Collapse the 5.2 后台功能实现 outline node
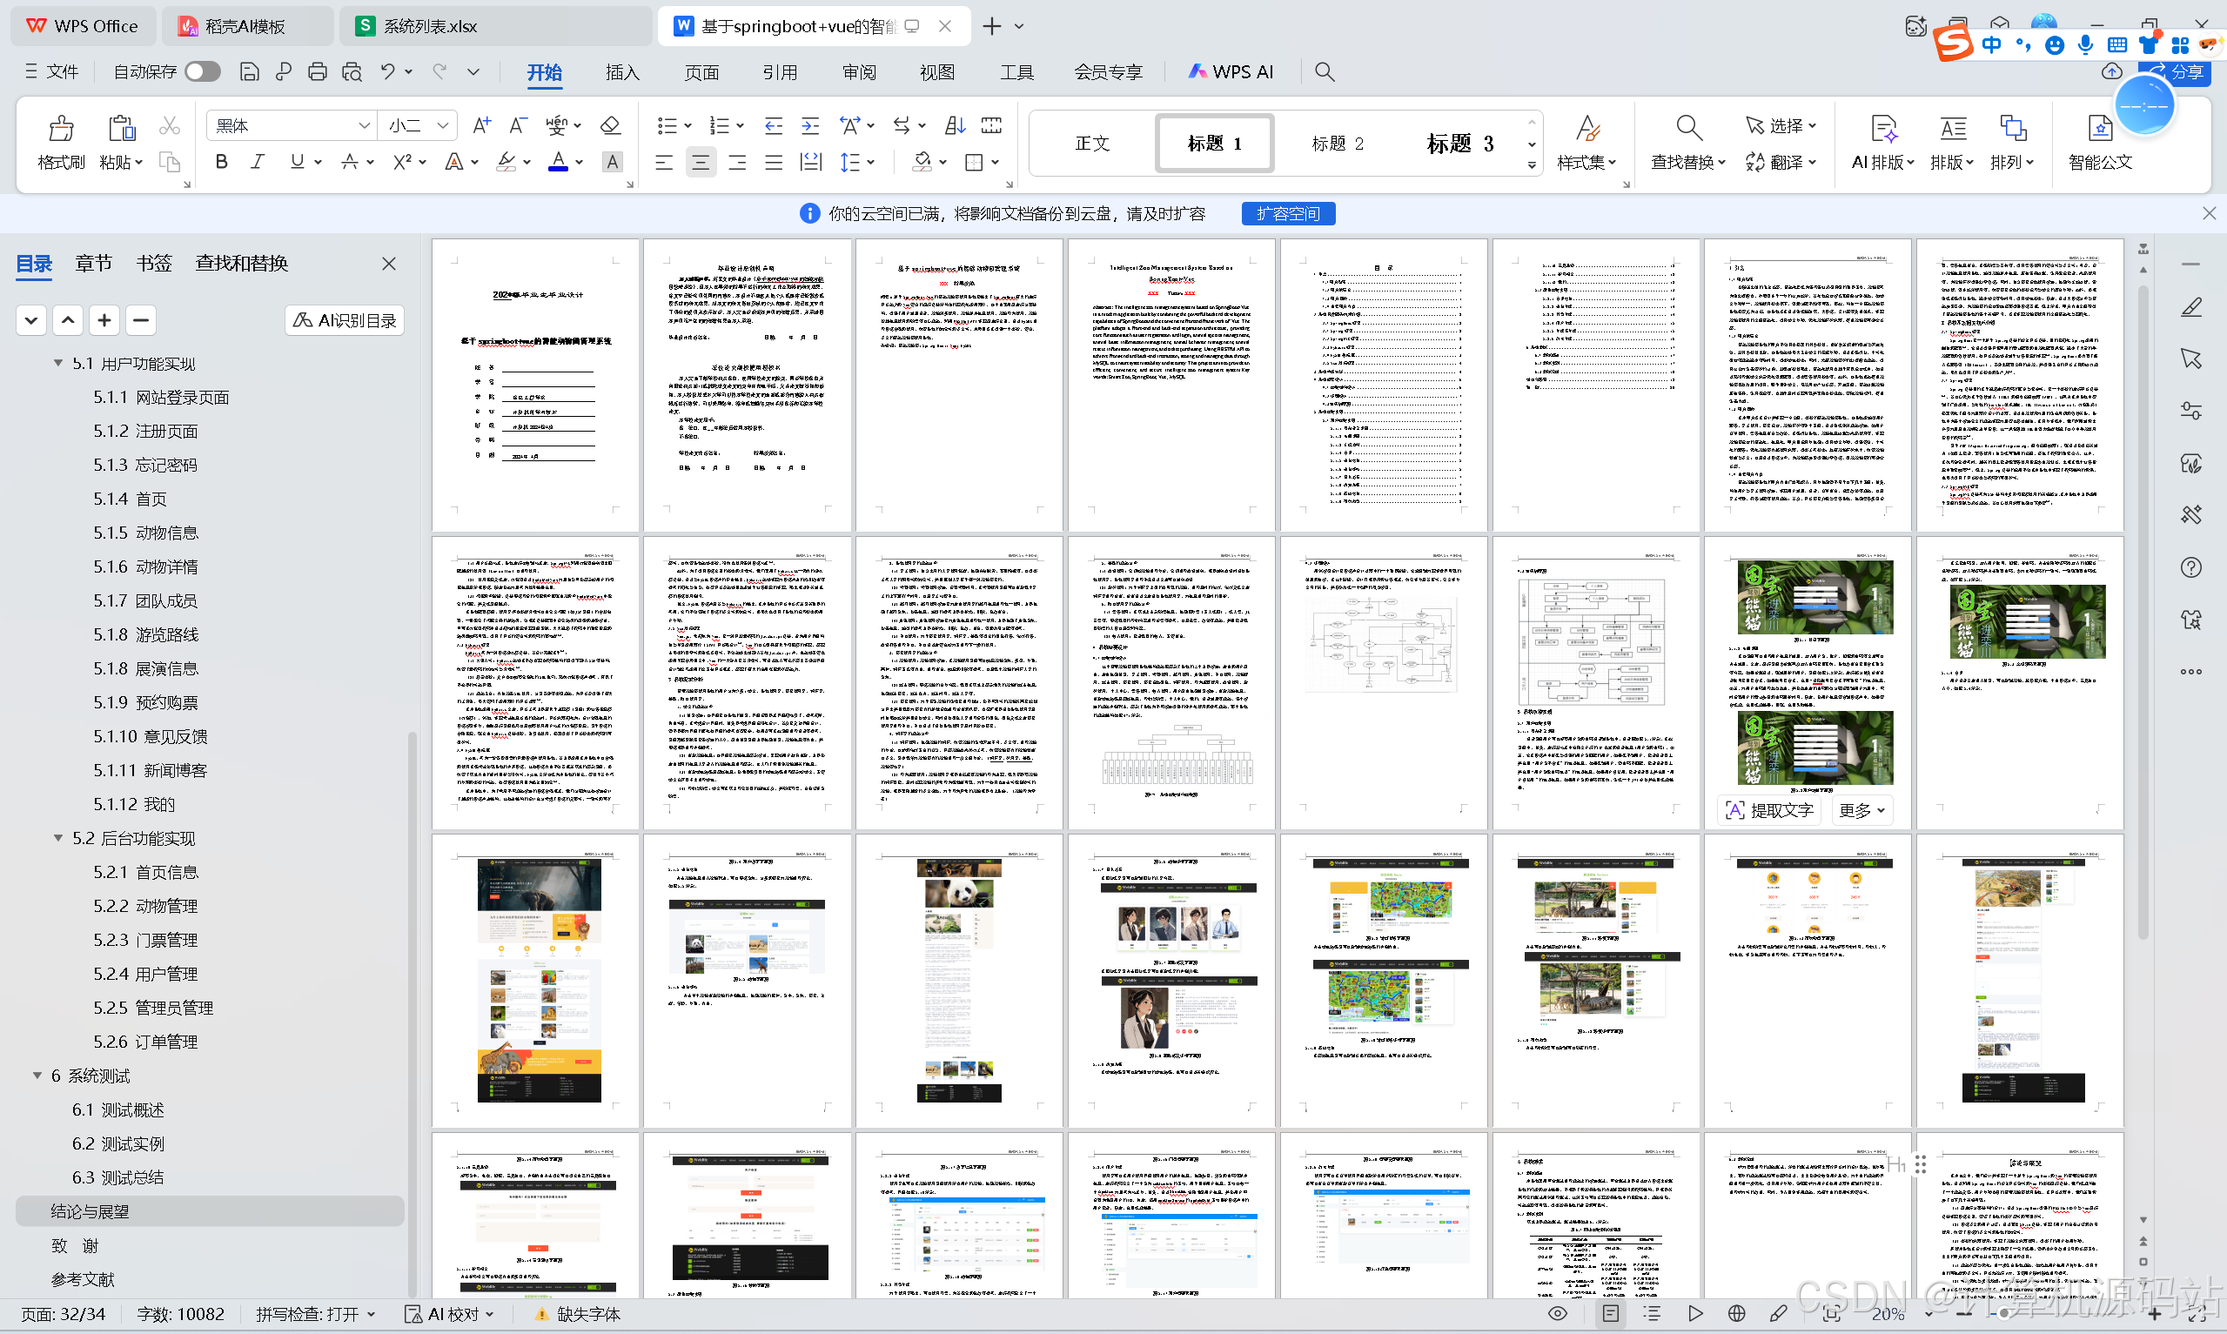2227x1334 pixels. [58, 838]
